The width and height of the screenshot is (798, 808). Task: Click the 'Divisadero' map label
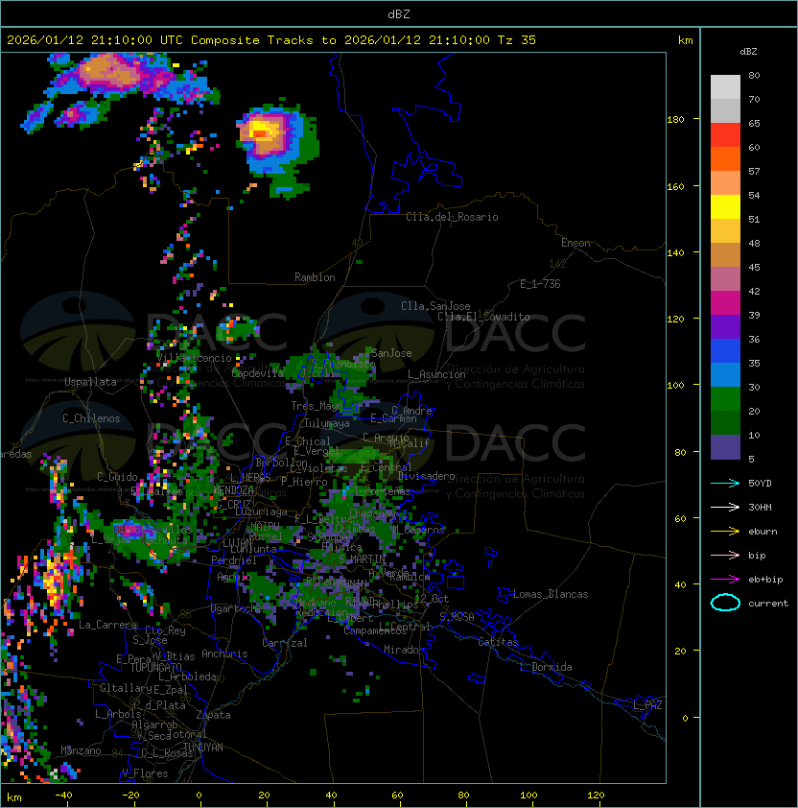(427, 476)
